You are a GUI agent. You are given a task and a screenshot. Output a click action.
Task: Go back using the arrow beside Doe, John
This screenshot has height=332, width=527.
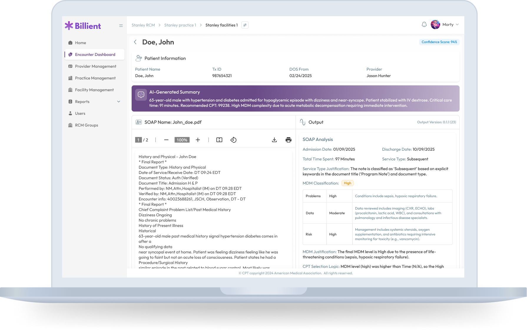tap(135, 42)
